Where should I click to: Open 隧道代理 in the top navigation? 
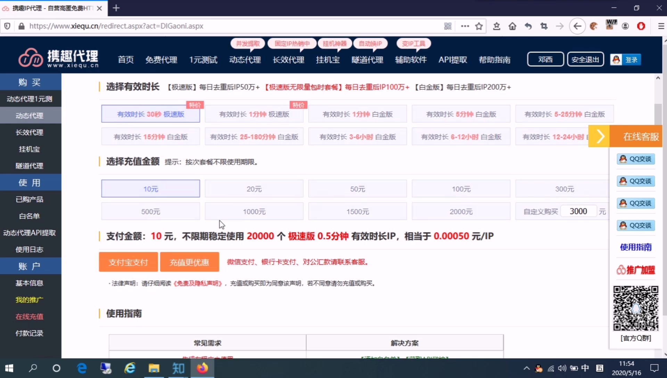coord(367,60)
